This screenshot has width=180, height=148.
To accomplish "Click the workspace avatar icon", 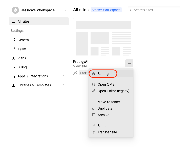I will point(15,10).
